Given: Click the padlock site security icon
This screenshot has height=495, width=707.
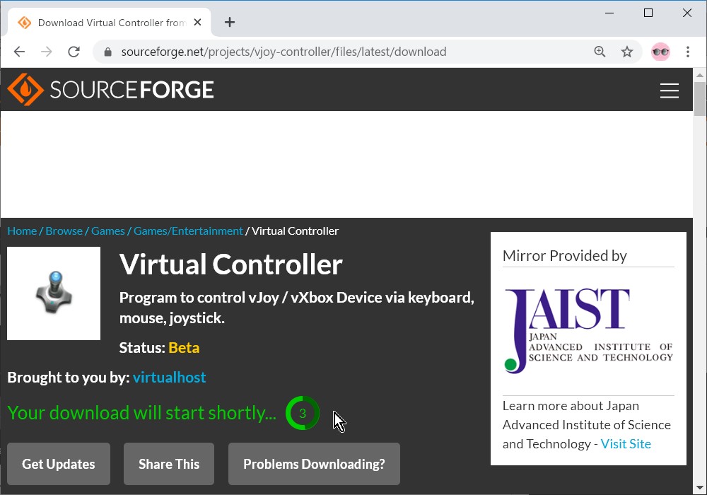Looking at the screenshot, I should (x=107, y=52).
